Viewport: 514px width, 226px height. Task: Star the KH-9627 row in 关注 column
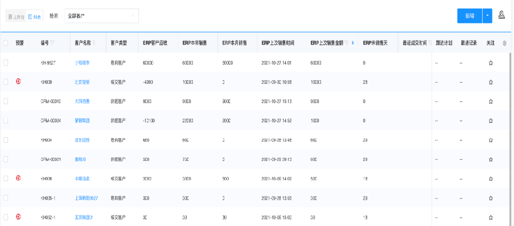490,63
